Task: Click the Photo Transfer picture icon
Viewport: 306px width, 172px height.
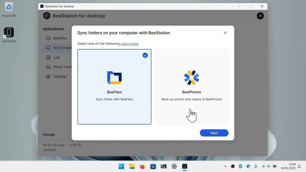Action: point(48,67)
